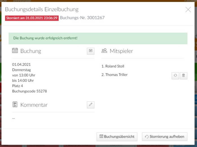Click the card icon button beside Buchung
The width and height of the screenshot is (197, 147).
[91, 51]
